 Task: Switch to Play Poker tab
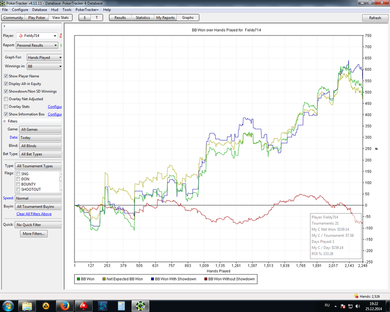click(37, 18)
